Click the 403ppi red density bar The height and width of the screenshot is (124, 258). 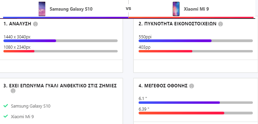pos(196,51)
